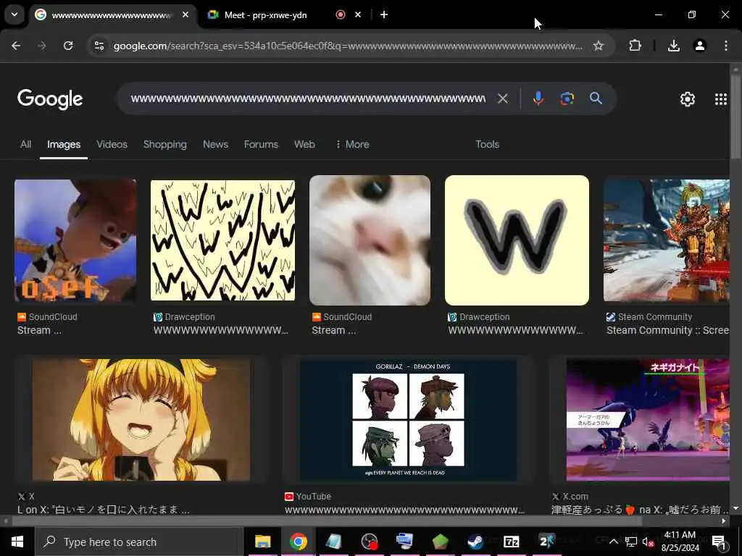Select the Images results tab
Screen dimensions: 742x556
click(x=64, y=144)
